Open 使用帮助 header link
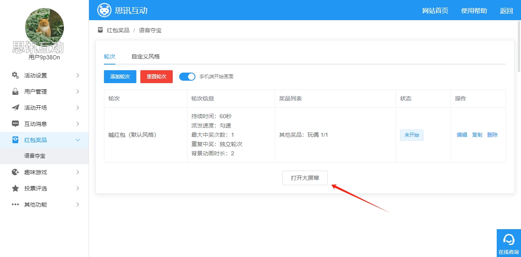 tap(474, 11)
